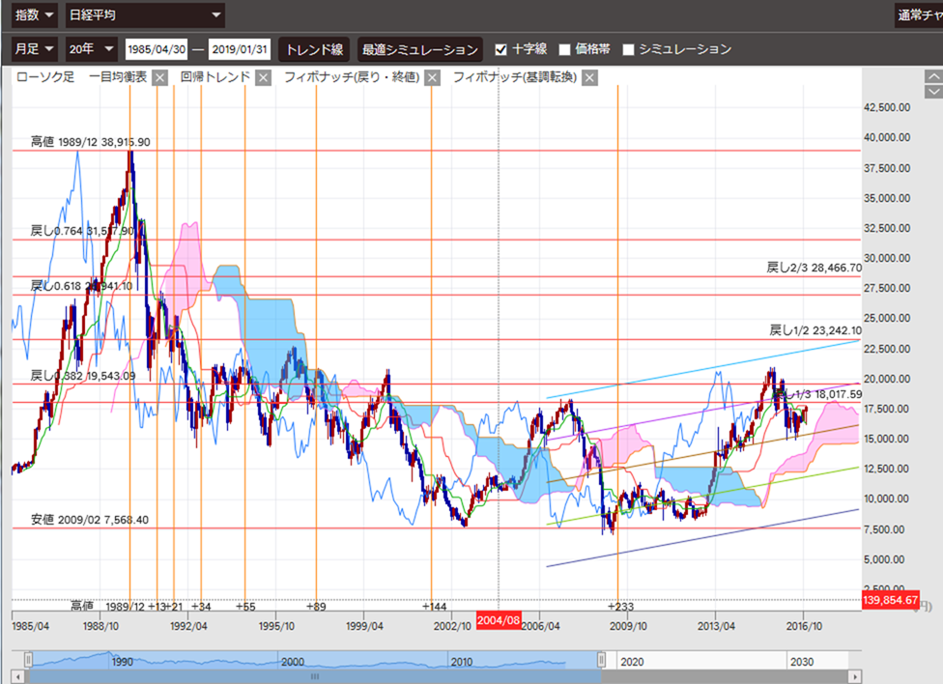
Task: Select the 回帰トレンド indicator tab
Action: [x=215, y=77]
